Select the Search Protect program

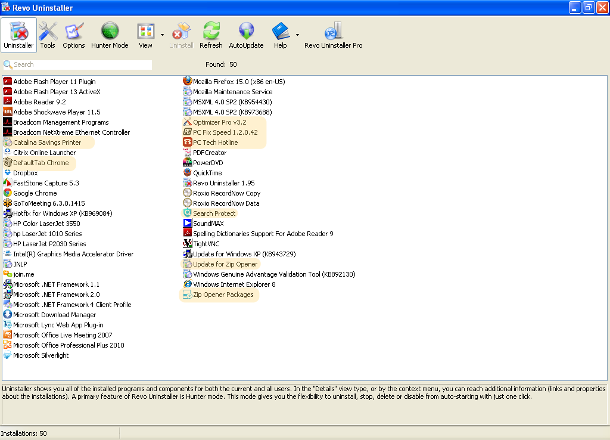coord(214,213)
